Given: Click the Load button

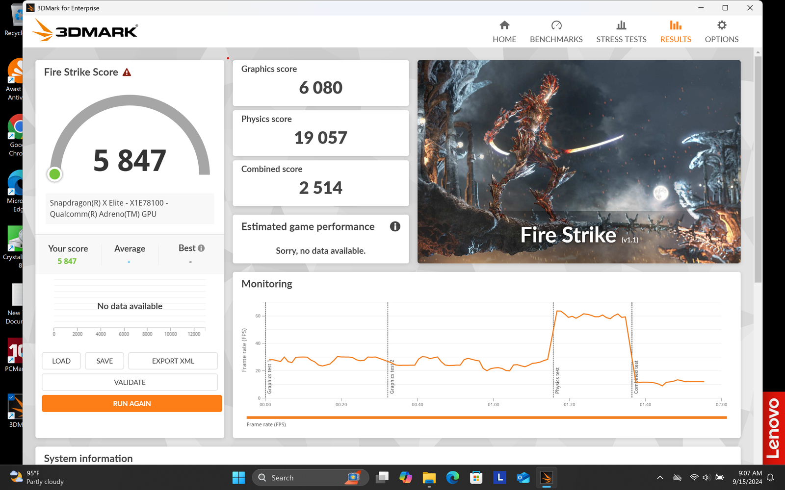Looking at the screenshot, I should 61,361.
